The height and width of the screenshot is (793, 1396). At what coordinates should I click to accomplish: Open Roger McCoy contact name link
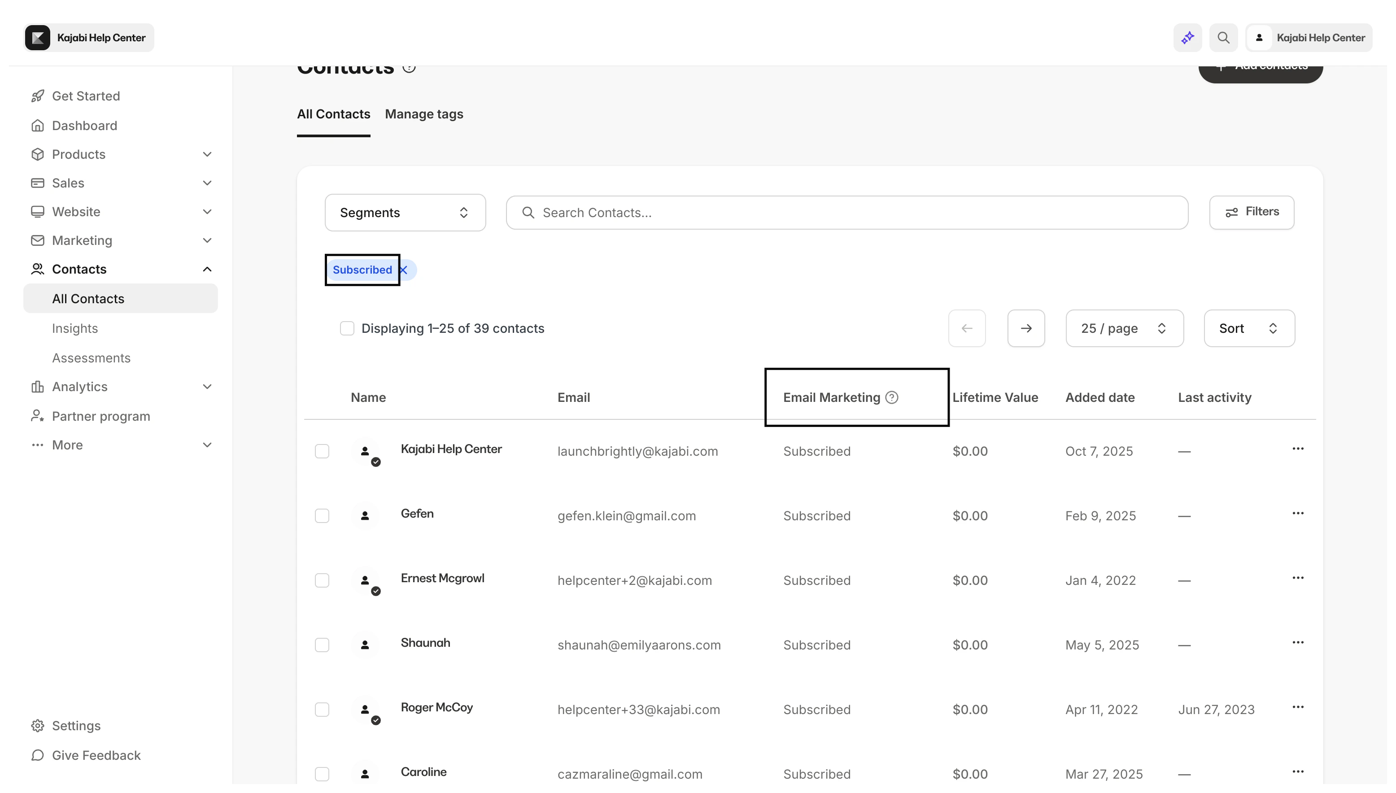[x=437, y=707]
